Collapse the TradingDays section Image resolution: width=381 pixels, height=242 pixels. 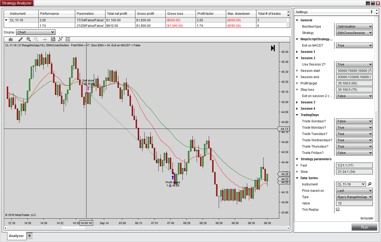coord(297,115)
